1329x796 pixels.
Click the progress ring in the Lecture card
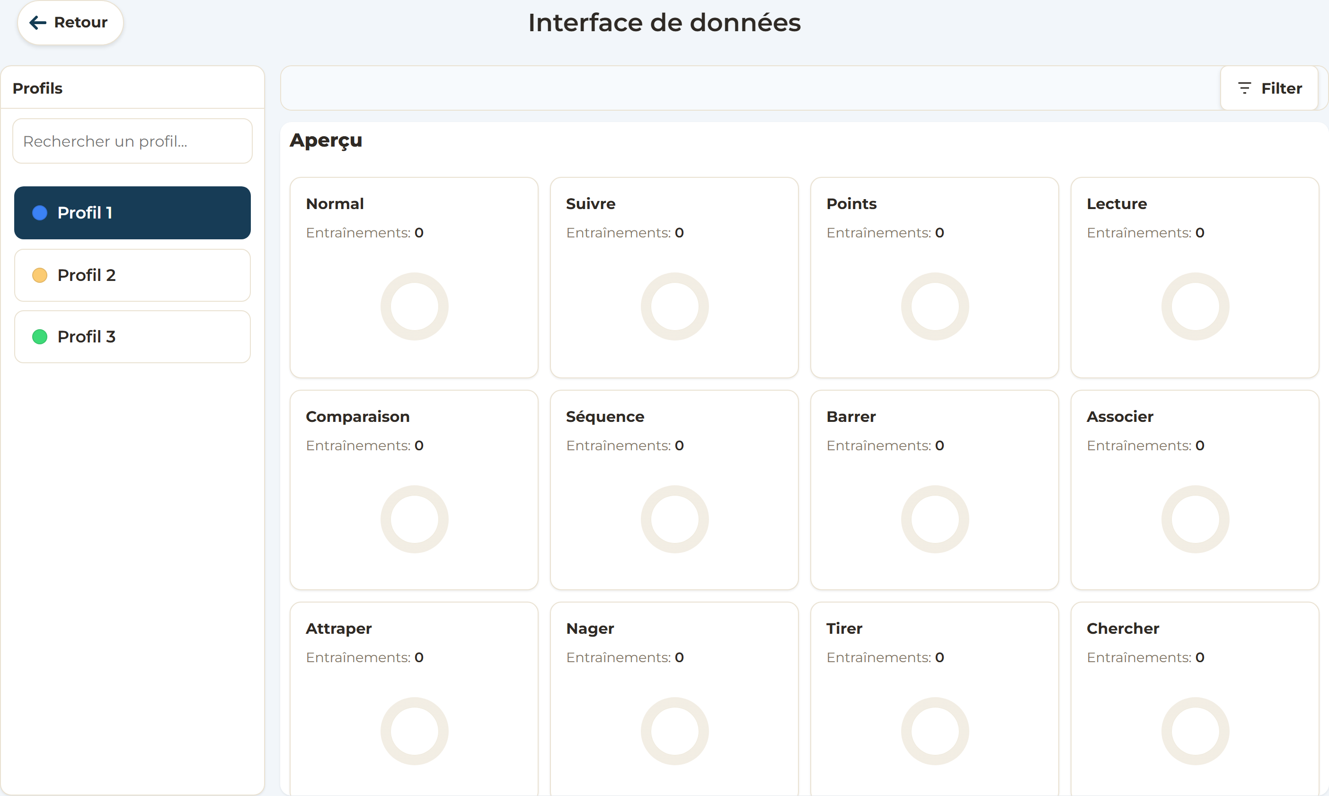1196,306
